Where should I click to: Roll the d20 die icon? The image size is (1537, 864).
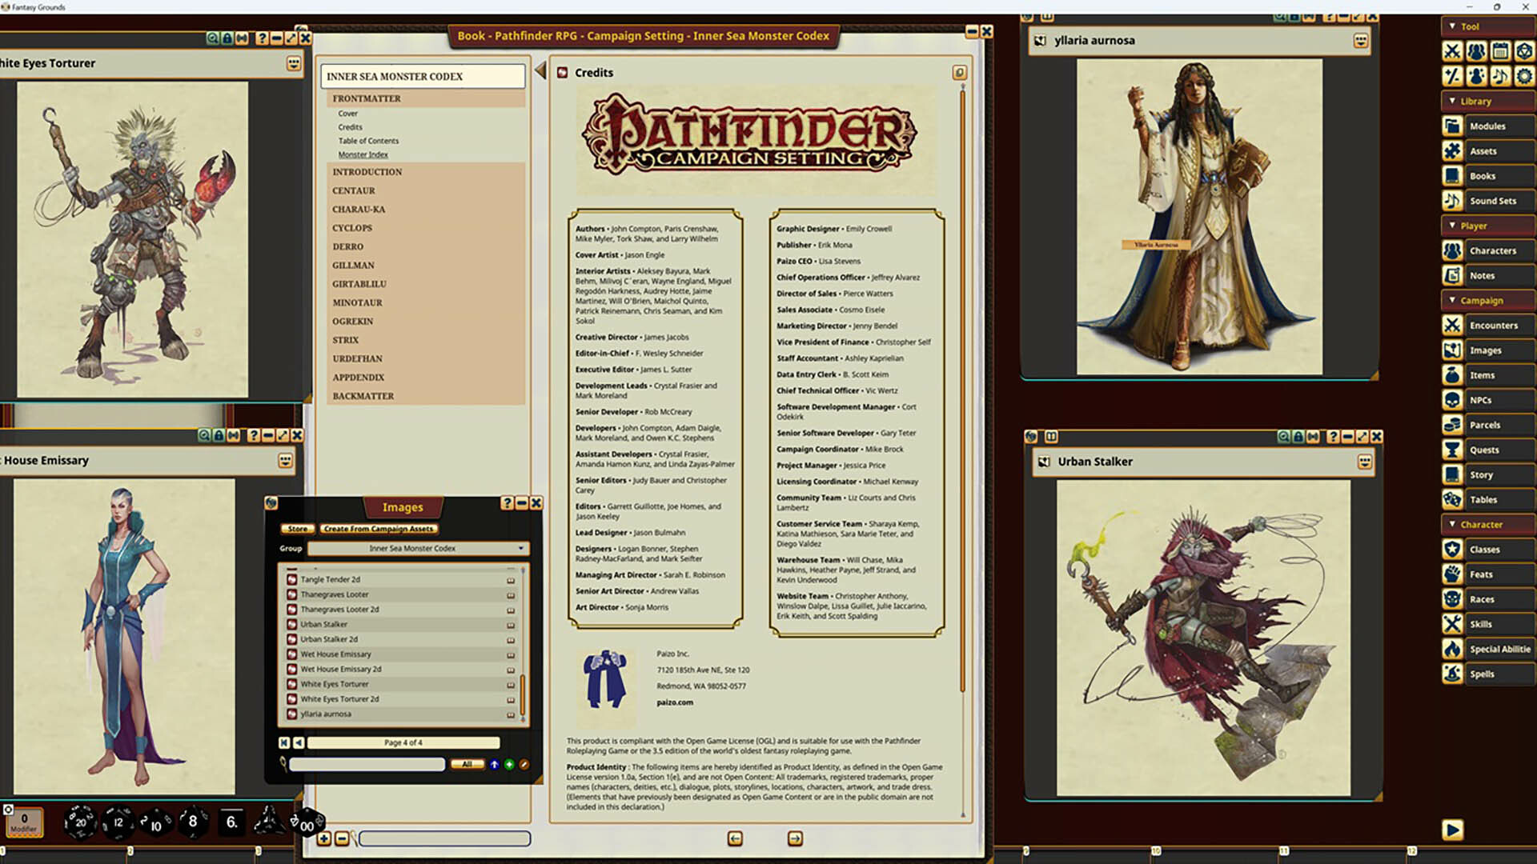click(80, 822)
